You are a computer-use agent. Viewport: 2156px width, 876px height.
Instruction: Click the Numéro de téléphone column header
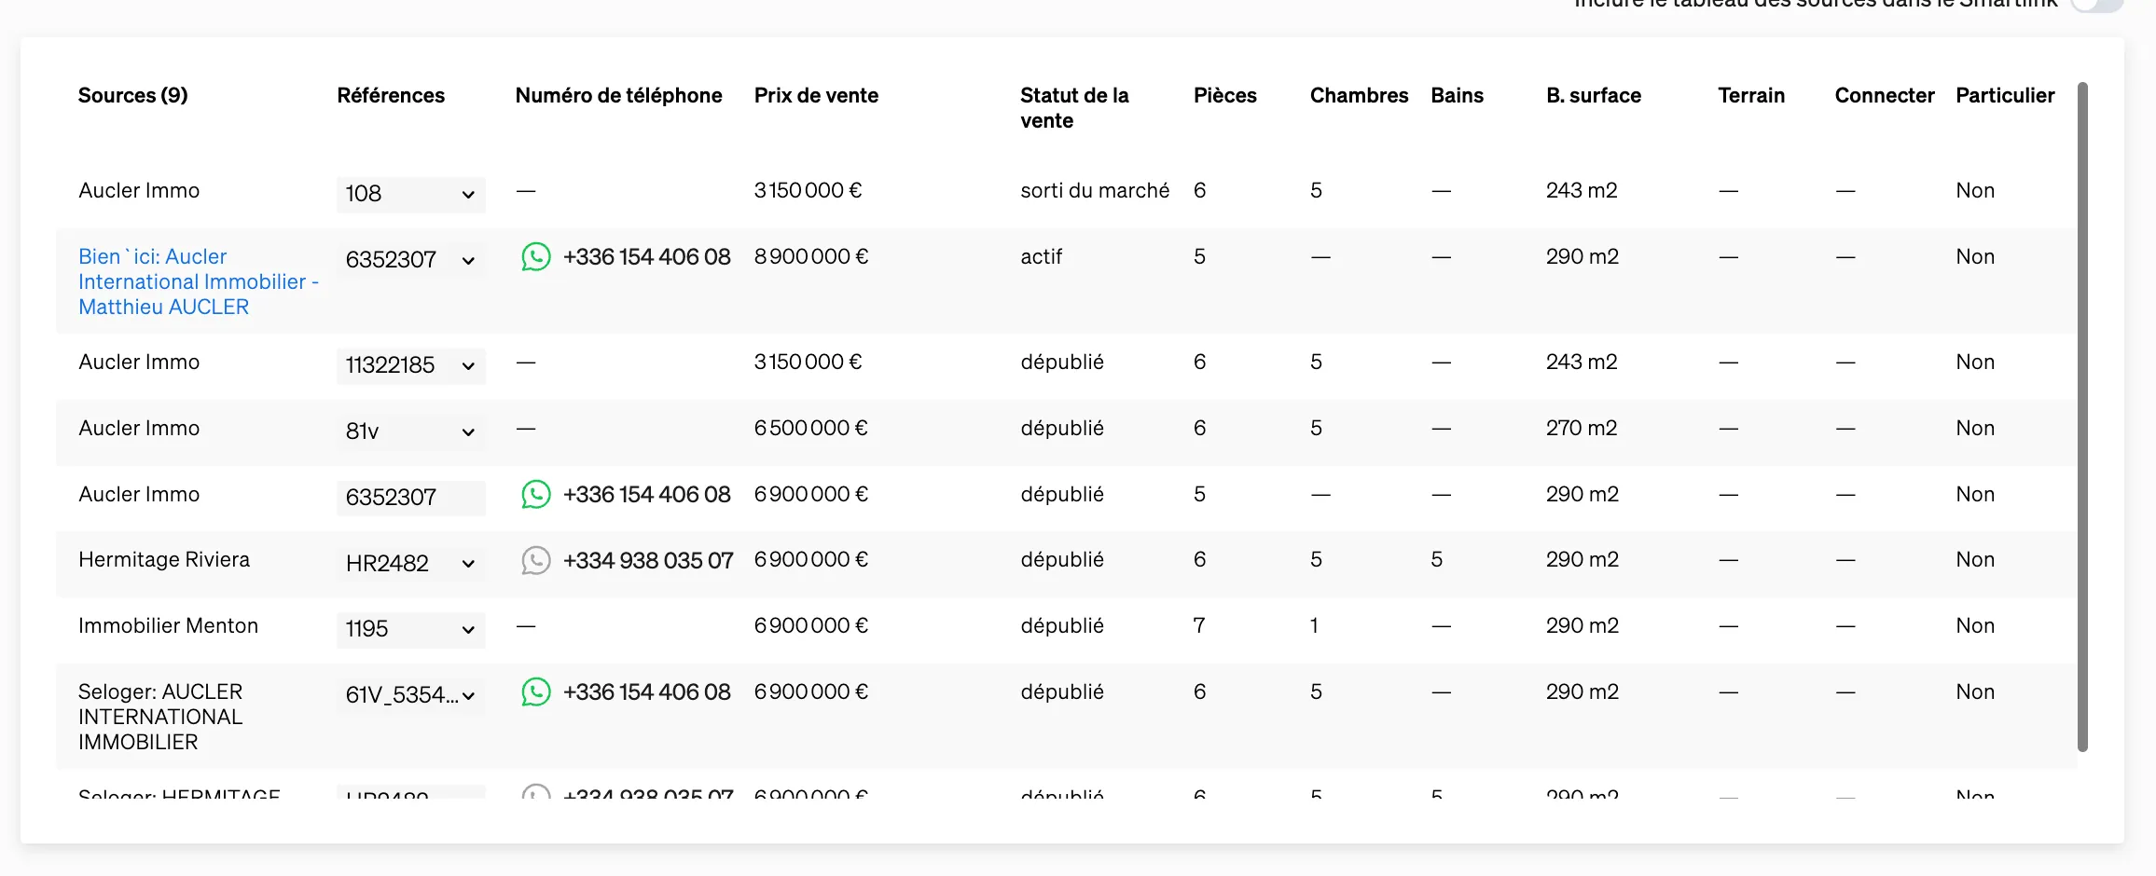pyautogui.click(x=619, y=95)
